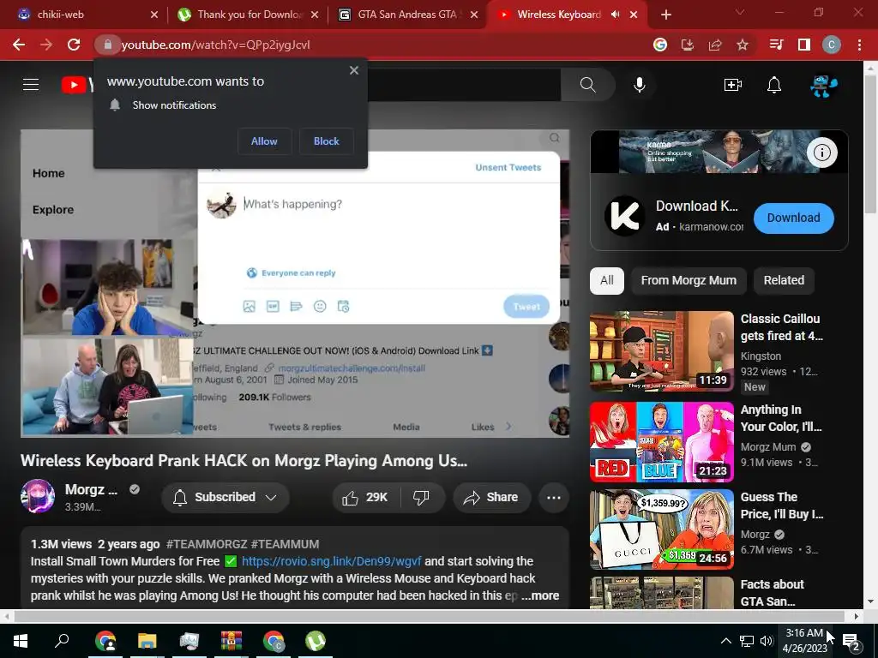Expand the Subscribed notification dropdown
Screen dimensions: 878x658
[271, 498]
